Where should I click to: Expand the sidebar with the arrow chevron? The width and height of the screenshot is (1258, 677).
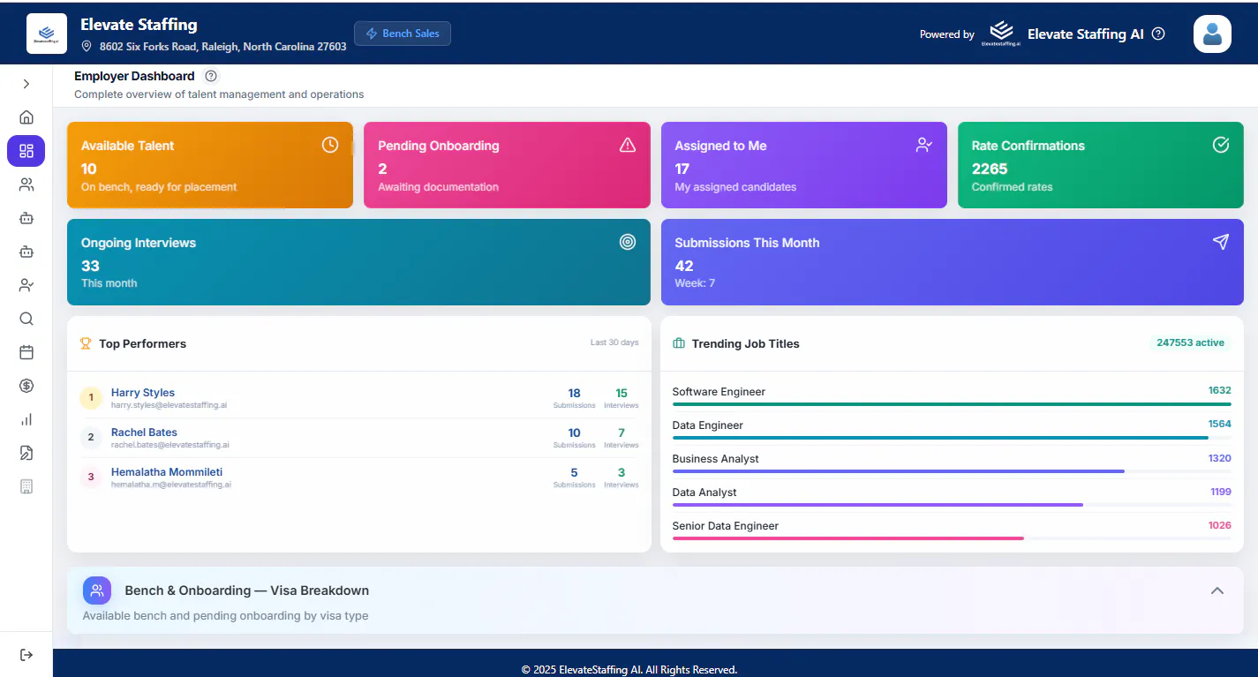(x=26, y=84)
